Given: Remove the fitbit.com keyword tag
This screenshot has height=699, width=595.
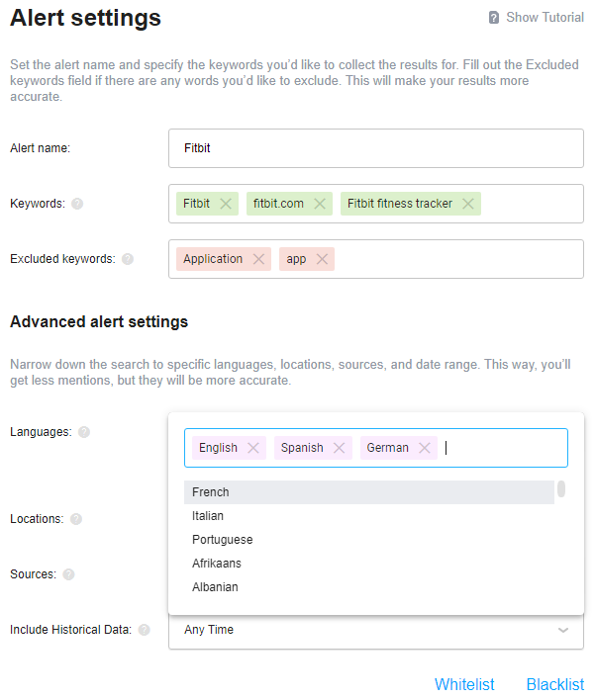Looking at the screenshot, I should click(x=320, y=204).
